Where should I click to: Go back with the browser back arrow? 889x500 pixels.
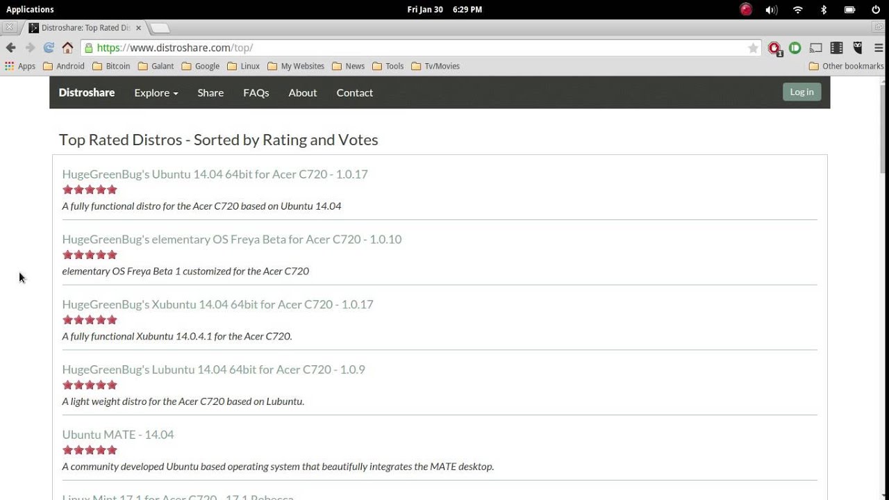point(10,48)
